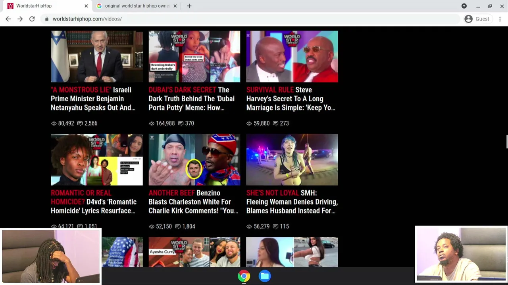Open 'Romantic or Real Homicide?' title link

pos(94,202)
